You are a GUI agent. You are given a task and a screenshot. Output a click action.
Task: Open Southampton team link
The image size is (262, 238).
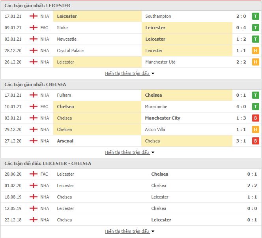(158, 16)
